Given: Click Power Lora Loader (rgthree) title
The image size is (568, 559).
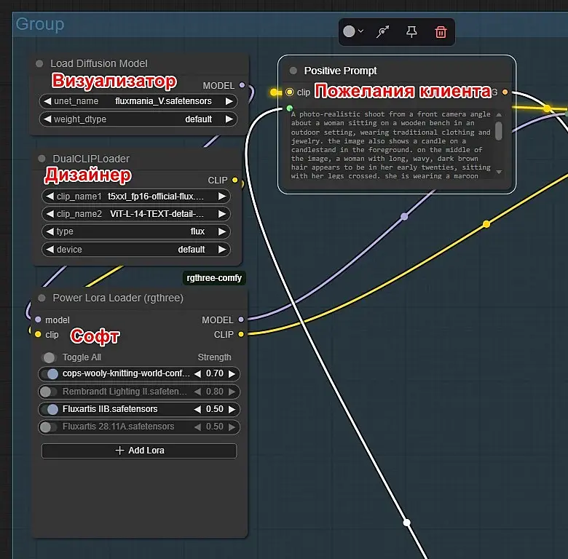Looking at the screenshot, I should point(118,298).
